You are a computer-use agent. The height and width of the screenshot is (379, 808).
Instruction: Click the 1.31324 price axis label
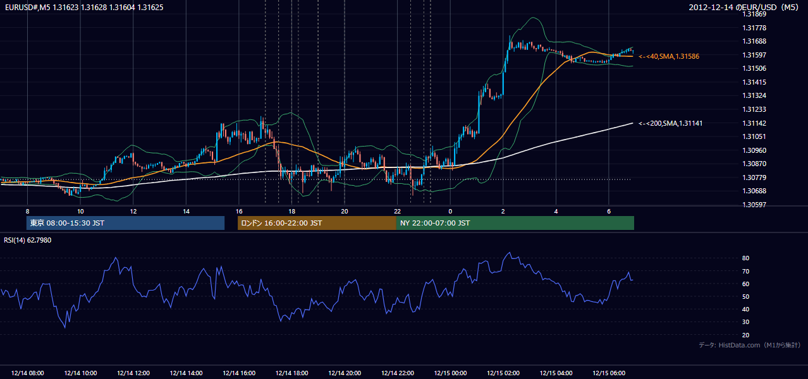[754, 96]
